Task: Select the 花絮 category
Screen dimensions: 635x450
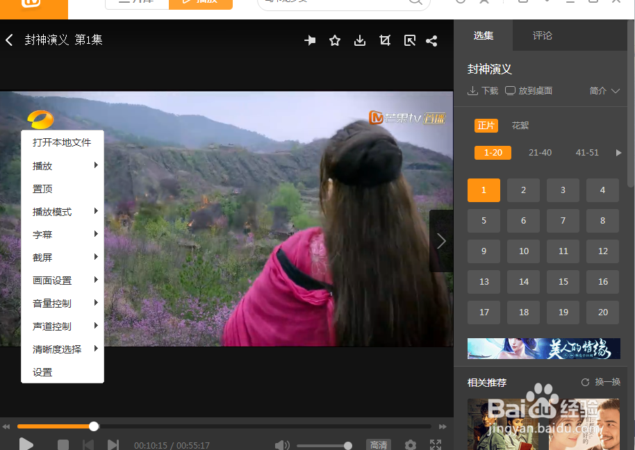Action: (520, 126)
